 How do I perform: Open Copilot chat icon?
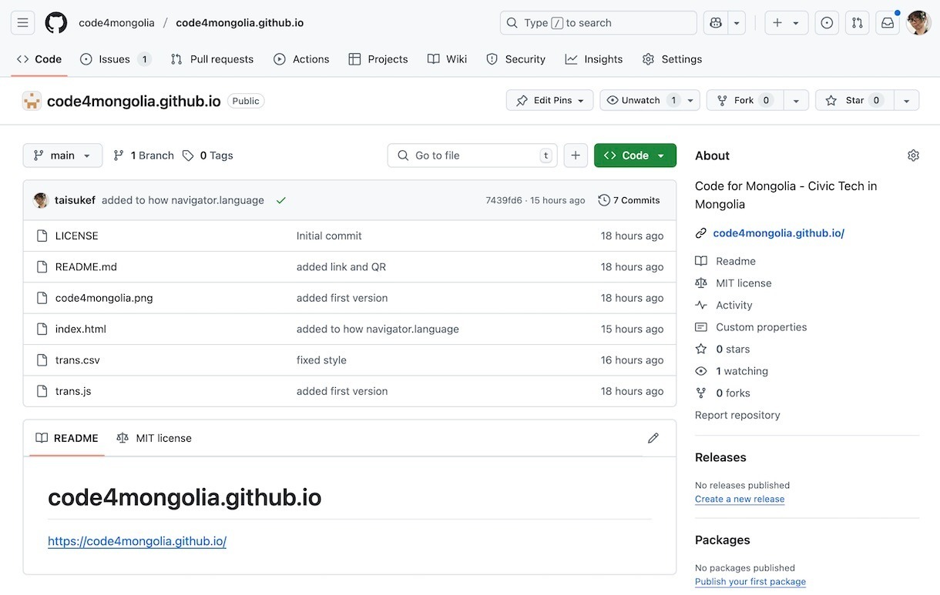(716, 23)
